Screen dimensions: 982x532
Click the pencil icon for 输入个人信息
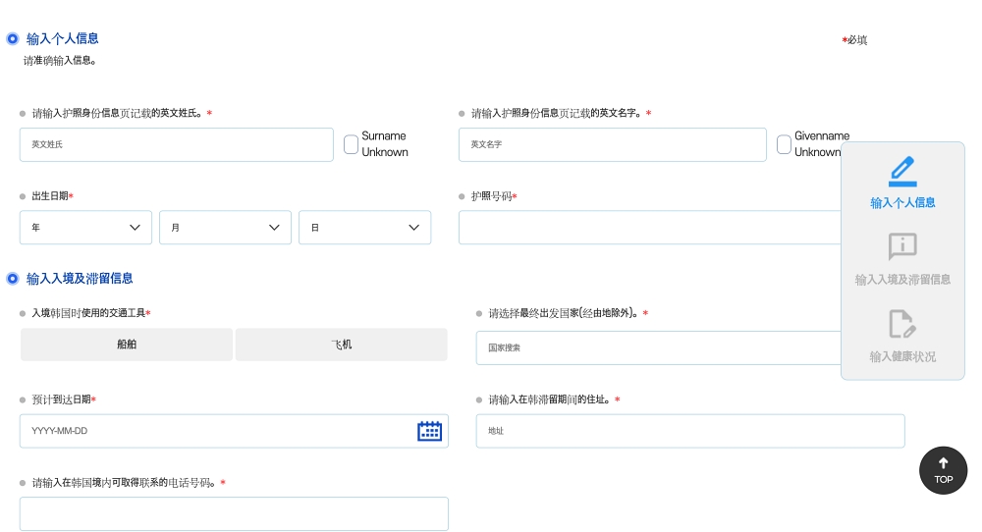tap(902, 172)
